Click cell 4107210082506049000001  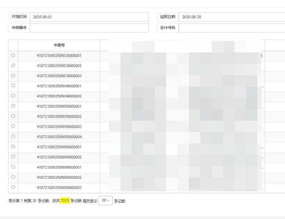point(59,86)
